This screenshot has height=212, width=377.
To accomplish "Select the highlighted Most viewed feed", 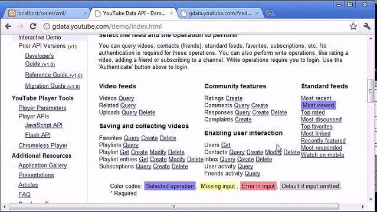I will pos(318,105).
